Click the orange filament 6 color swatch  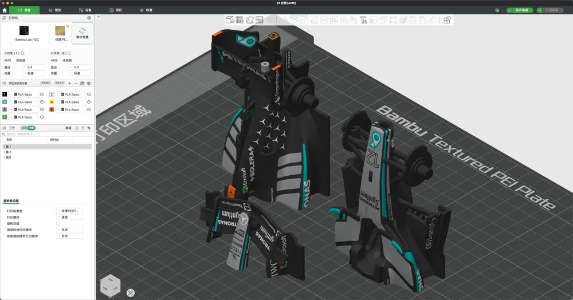tap(52, 109)
